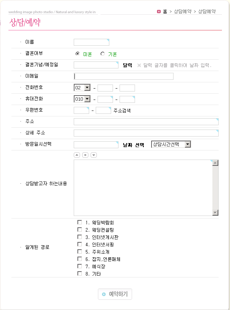
Task: Check the 1. 웨딩박람회 checkbox
Action: tap(80, 222)
